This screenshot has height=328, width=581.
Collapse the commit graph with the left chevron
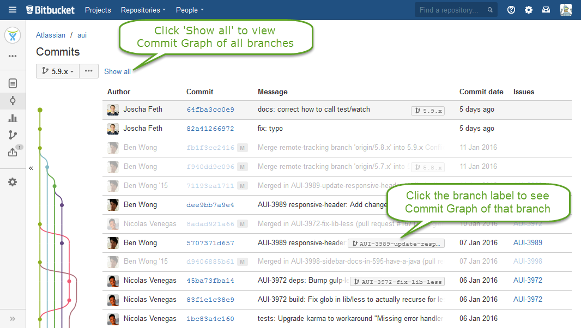(31, 168)
